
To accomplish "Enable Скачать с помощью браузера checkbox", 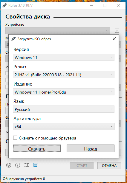I will (15, 138).
